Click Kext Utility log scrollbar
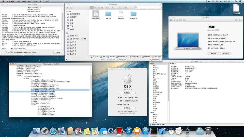The image size is (244, 137). [63, 22]
